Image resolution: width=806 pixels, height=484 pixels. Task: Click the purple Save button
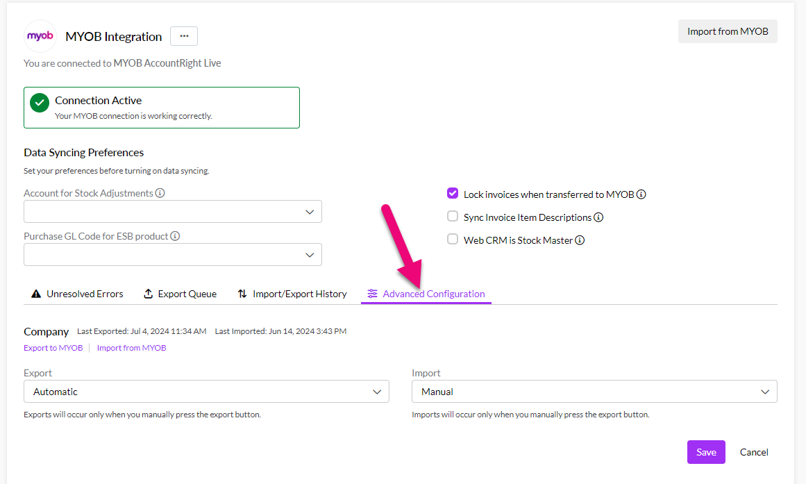pyautogui.click(x=706, y=452)
